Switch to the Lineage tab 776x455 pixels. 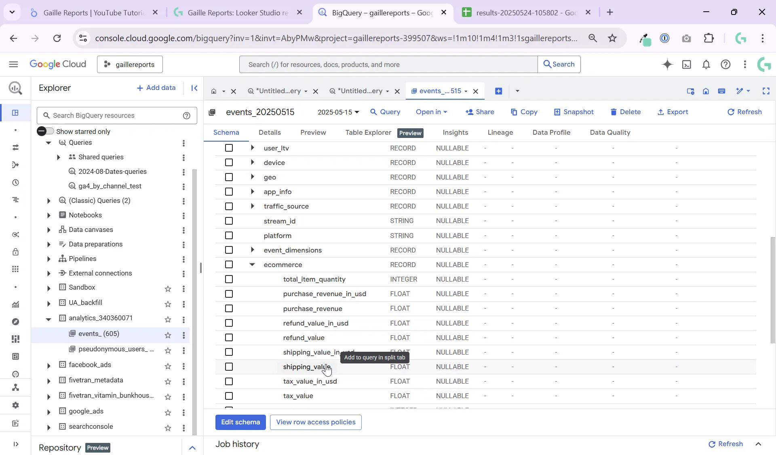(x=500, y=132)
